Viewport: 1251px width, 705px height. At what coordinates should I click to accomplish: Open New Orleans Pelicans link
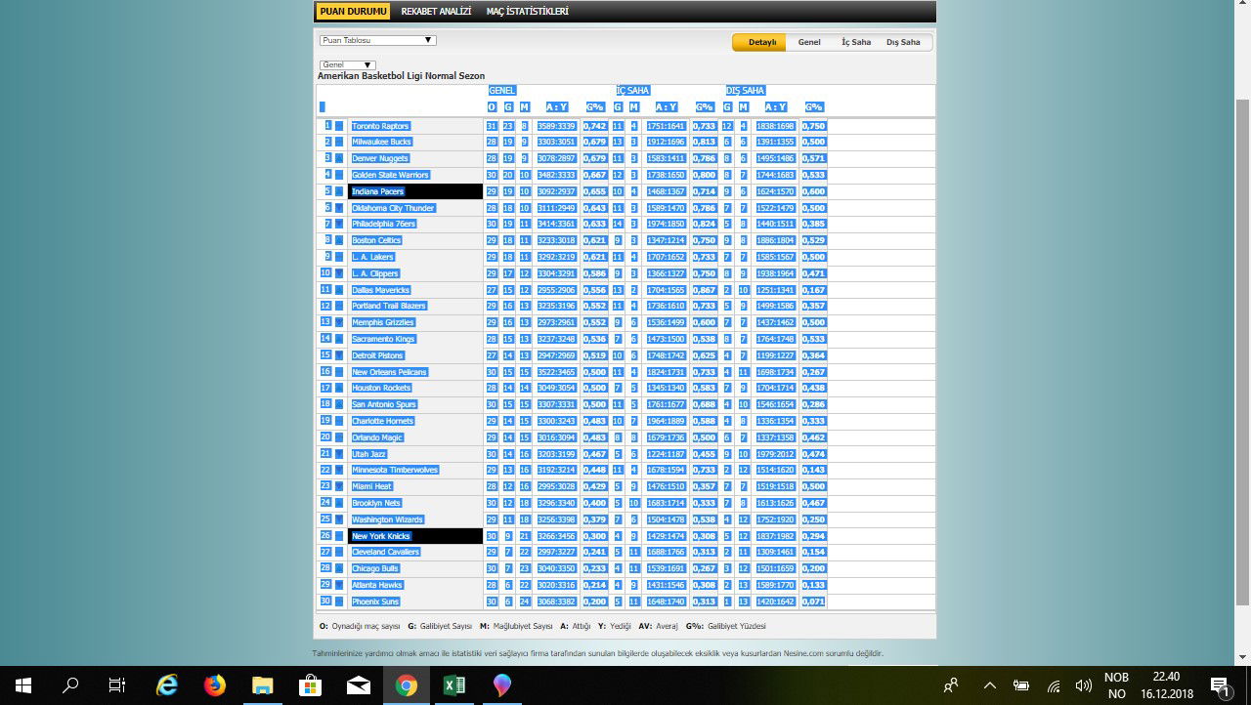(x=390, y=372)
